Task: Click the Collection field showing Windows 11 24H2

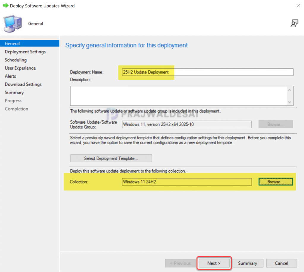Action: (x=187, y=182)
